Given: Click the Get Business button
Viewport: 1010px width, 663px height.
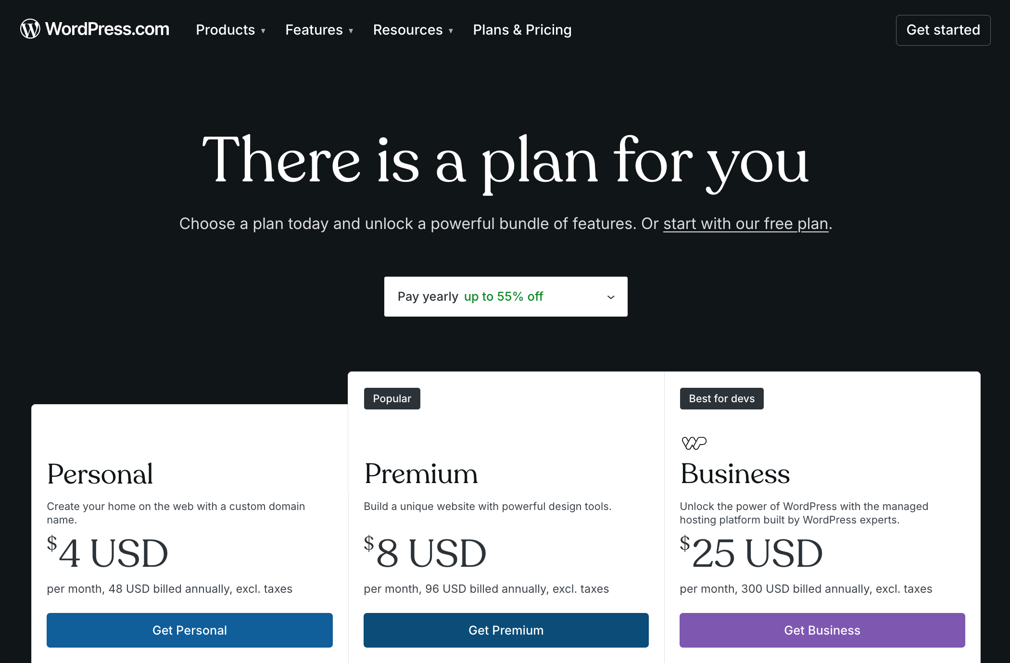Looking at the screenshot, I should (x=822, y=630).
